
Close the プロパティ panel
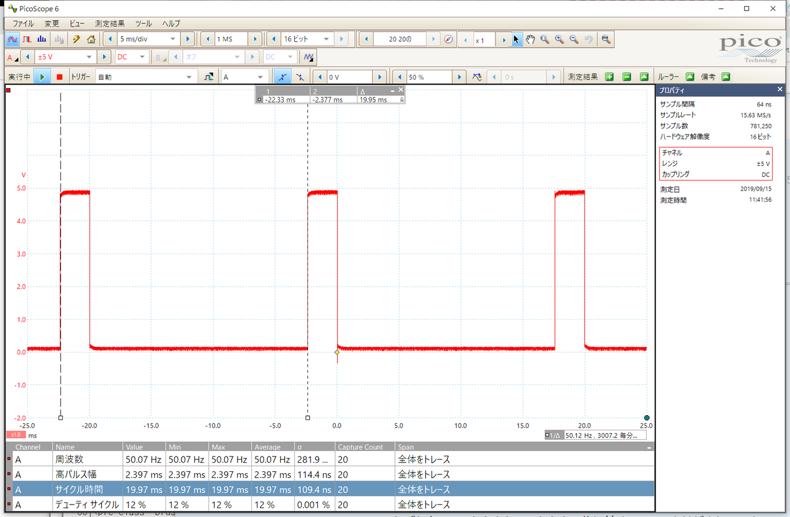(780, 90)
